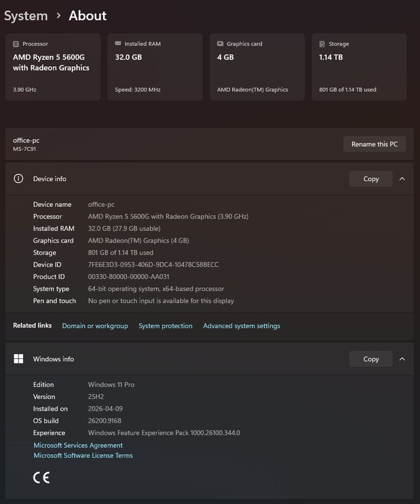Viewport: 420px width, 504px height.
Task: Click Device name value office-pc
Action: (101, 205)
